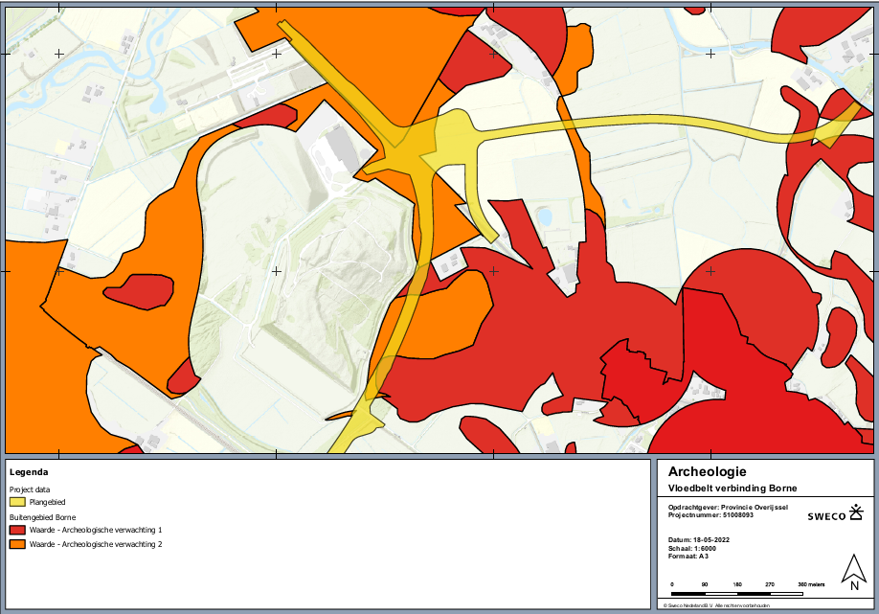Click the Sweco copyright notice text
879x614 pixels.
(716, 605)
